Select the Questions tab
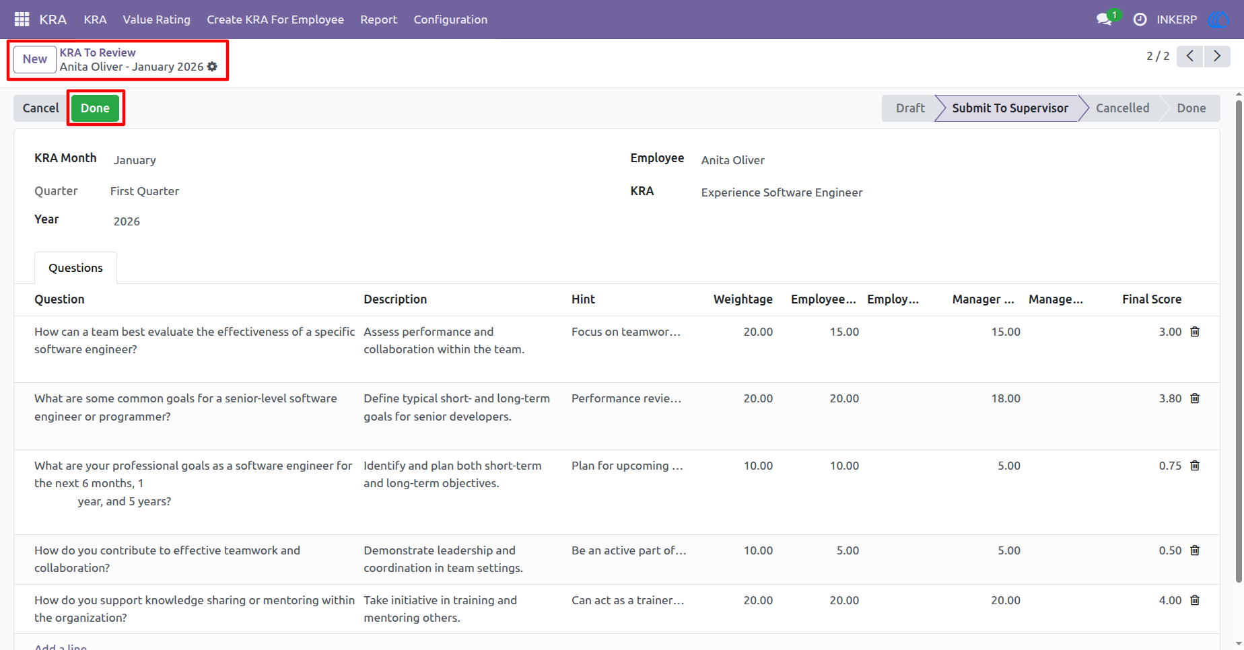Viewport: 1244px width, 650px height. [x=75, y=268]
